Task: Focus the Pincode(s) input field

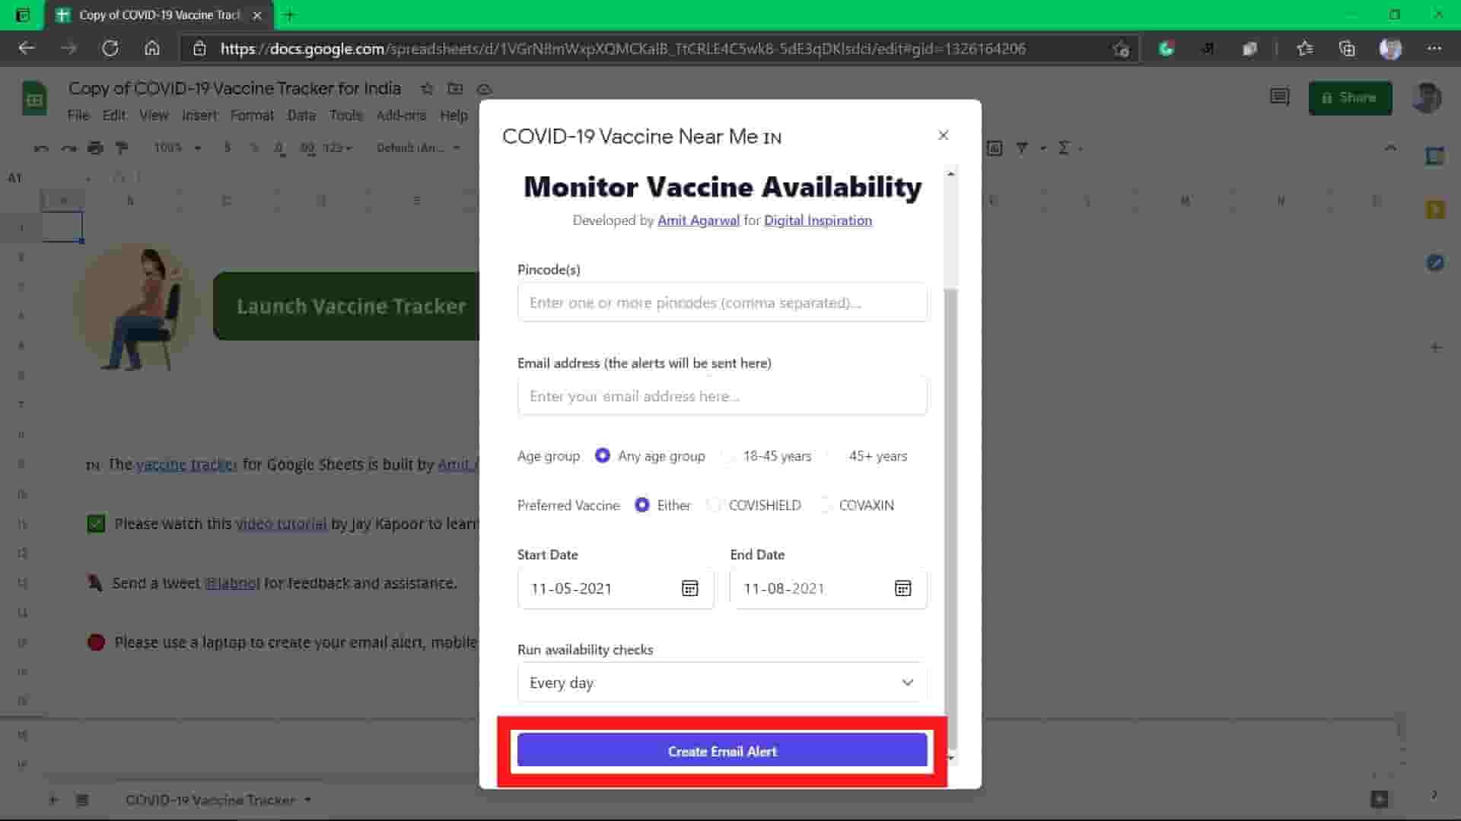Action: pyautogui.click(x=722, y=303)
